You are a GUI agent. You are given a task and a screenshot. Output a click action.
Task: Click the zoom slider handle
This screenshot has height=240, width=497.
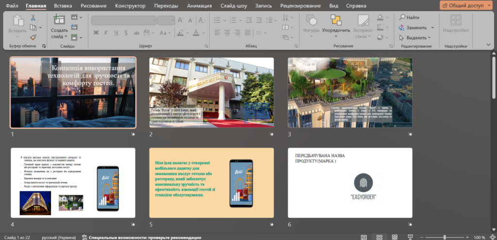(445, 237)
